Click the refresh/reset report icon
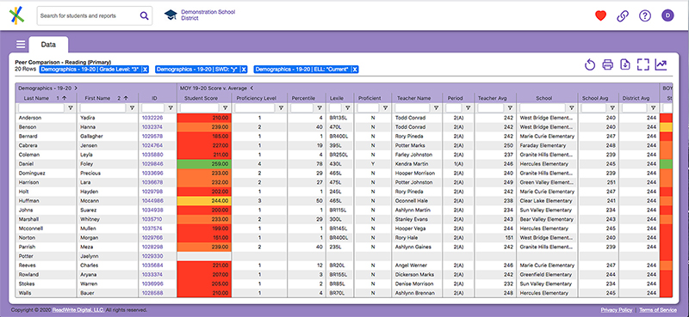 [590, 65]
